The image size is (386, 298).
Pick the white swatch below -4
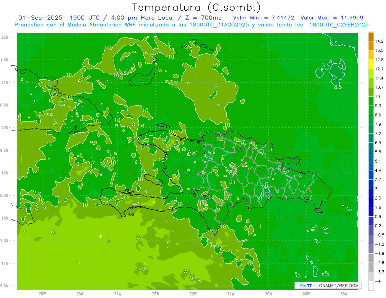(x=371, y=286)
